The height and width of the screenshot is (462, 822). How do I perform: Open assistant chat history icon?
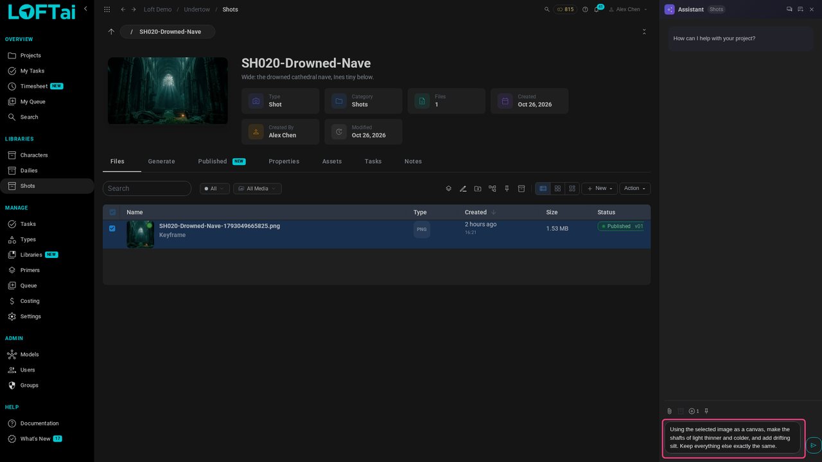[789, 10]
